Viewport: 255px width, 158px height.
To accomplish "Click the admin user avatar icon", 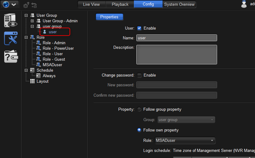I will point(244,4).
